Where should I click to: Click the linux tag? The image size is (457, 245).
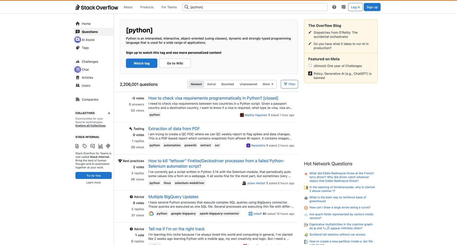167,183
